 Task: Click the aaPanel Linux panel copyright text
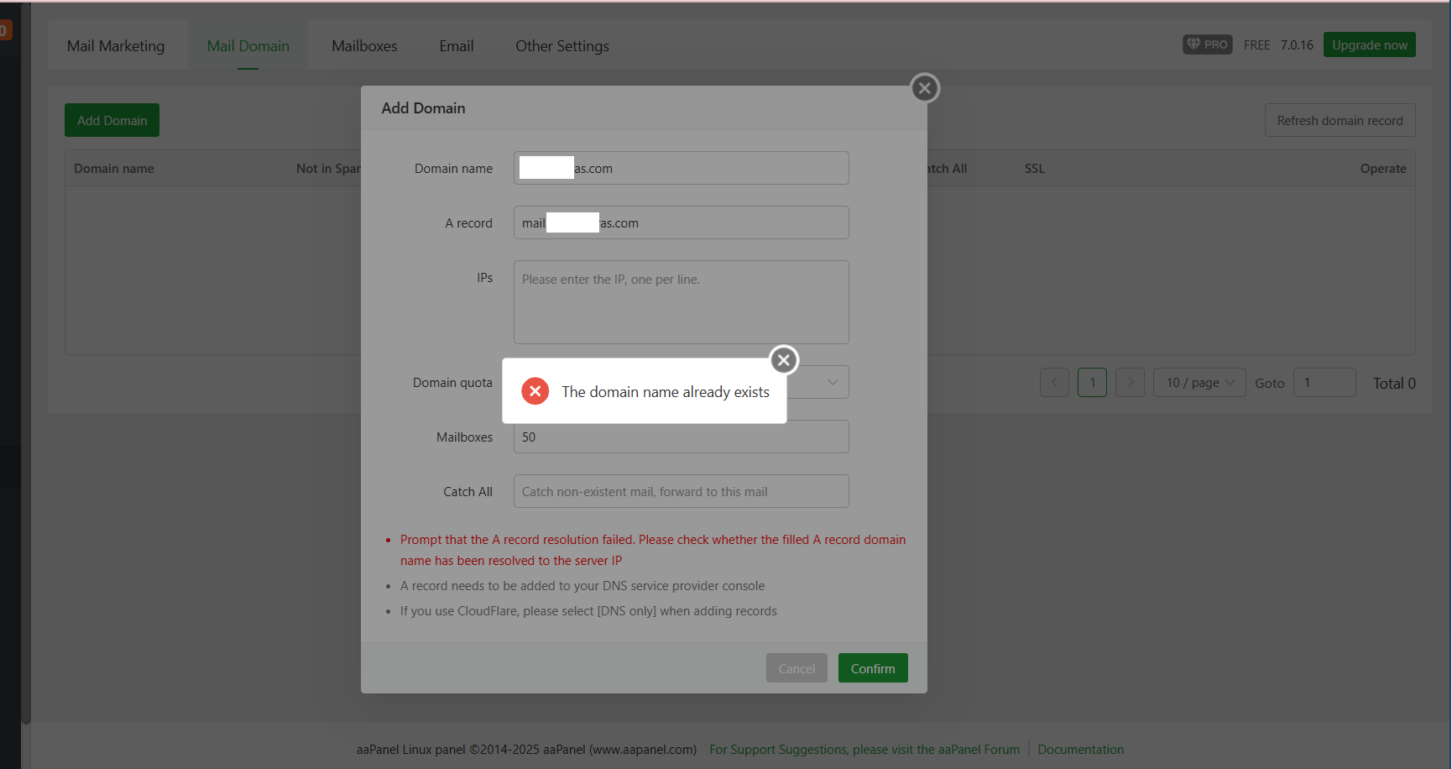click(526, 750)
